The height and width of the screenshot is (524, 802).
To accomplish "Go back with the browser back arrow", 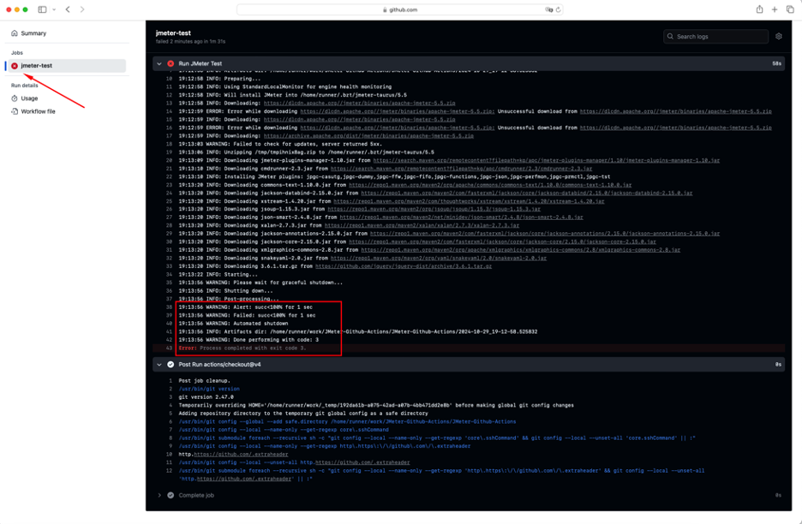I will coord(68,9).
